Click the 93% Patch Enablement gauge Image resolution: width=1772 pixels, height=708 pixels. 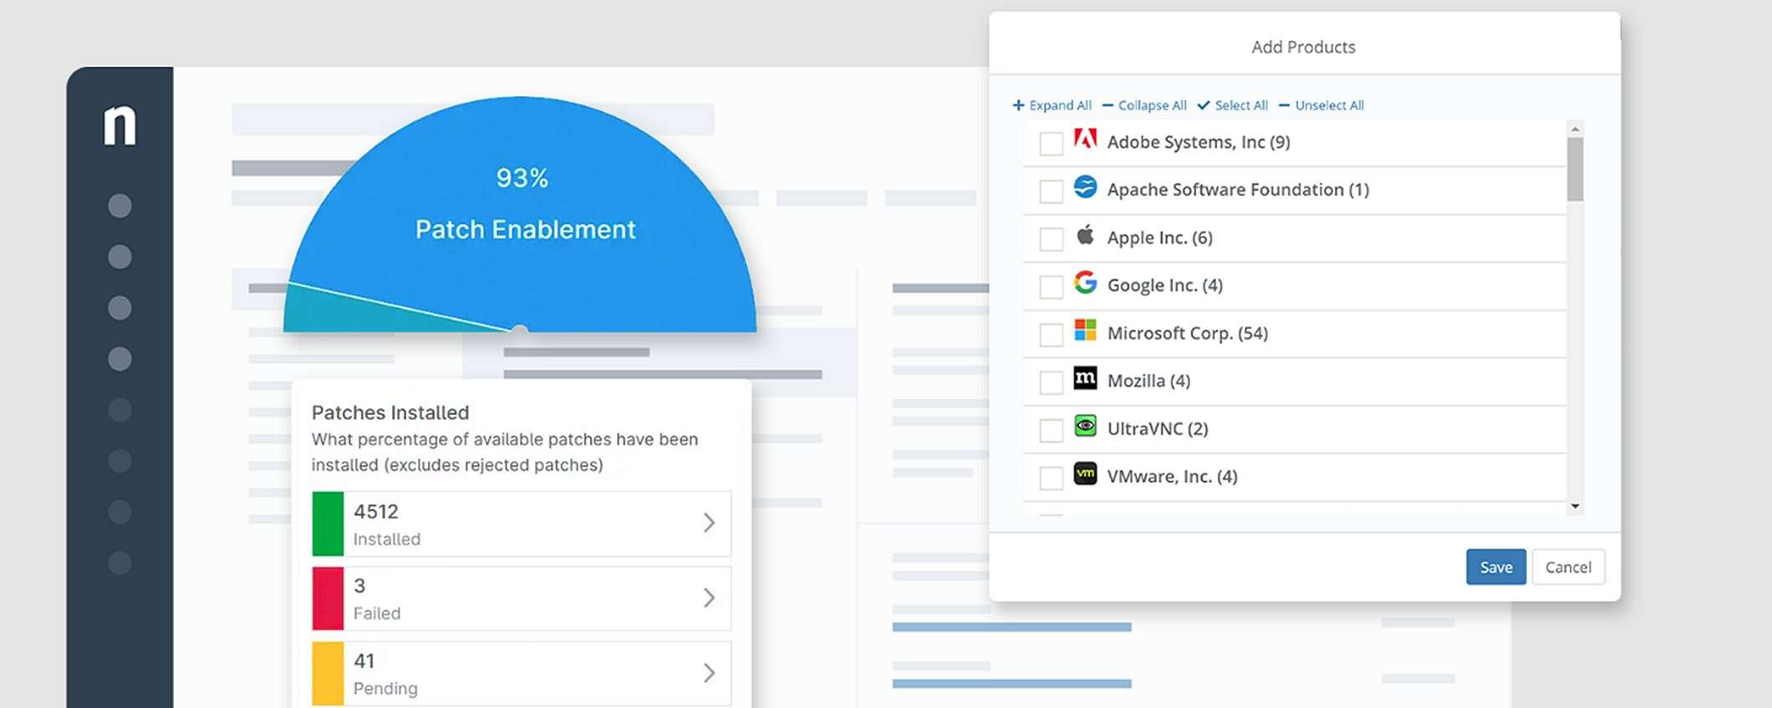pos(520,215)
